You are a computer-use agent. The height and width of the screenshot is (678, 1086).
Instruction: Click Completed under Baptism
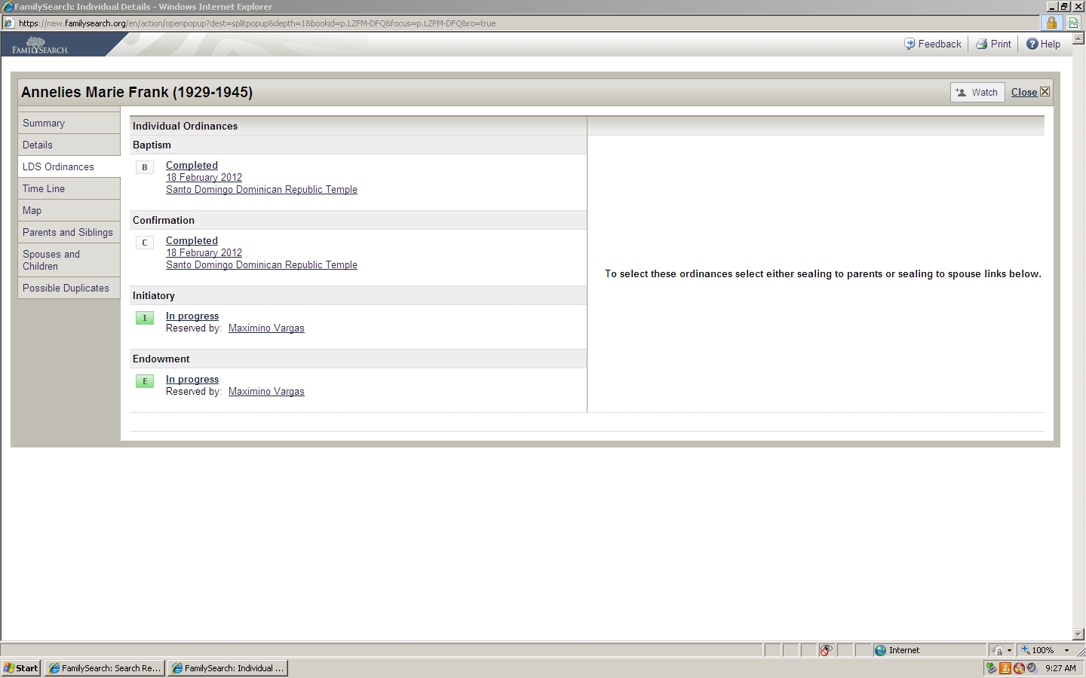point(192,165)
